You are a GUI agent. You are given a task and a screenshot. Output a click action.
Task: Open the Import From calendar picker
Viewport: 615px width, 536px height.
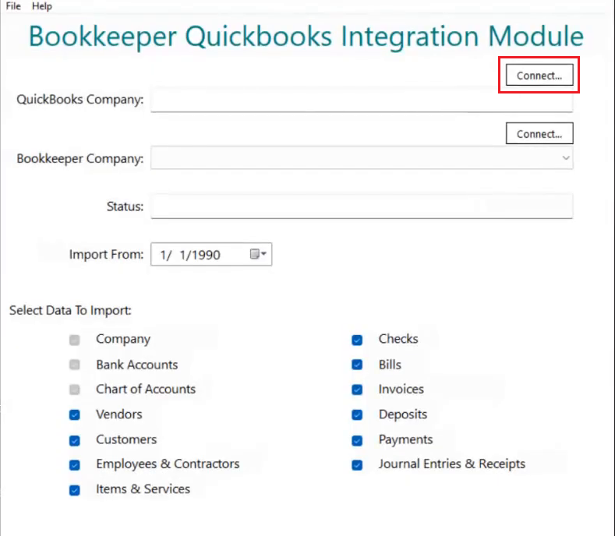(x=258, y=254)
